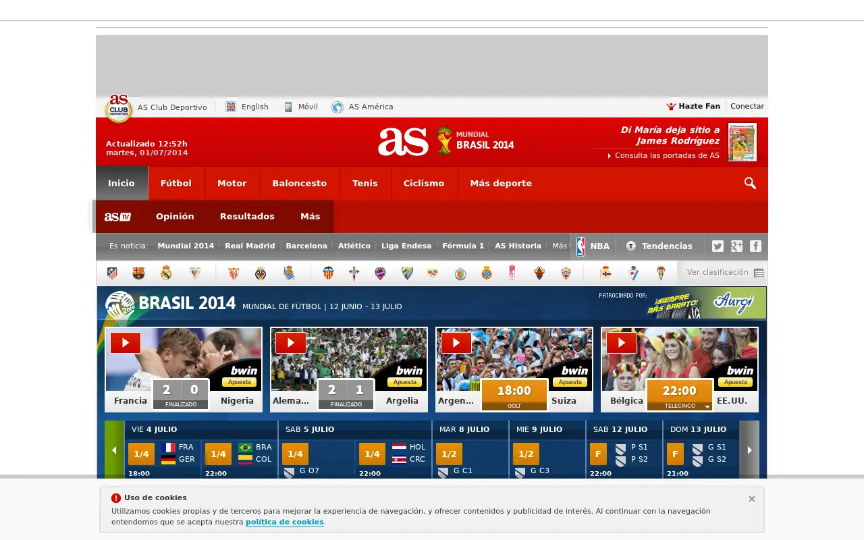Open the Más deporte menu

[x=501, y=183]
